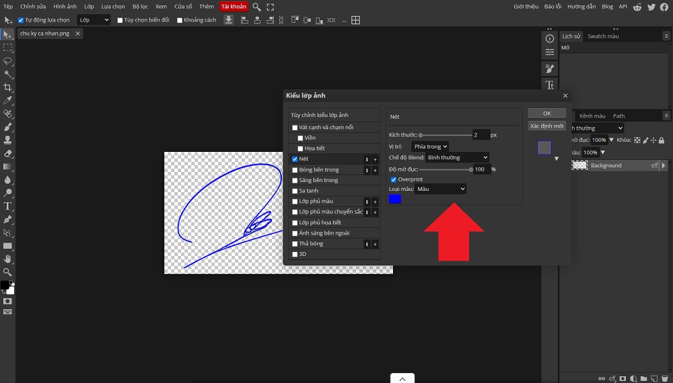
Task: Enable 'Lớp phủ màu' style checkbox
Action: pyautogui.click(x=295, y=202)
